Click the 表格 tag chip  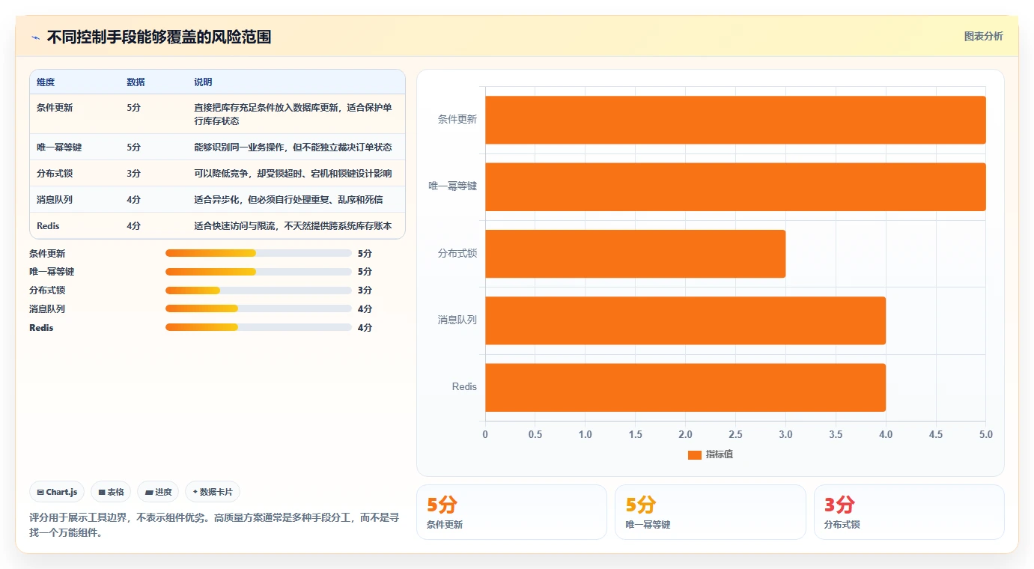click(111, 492)
